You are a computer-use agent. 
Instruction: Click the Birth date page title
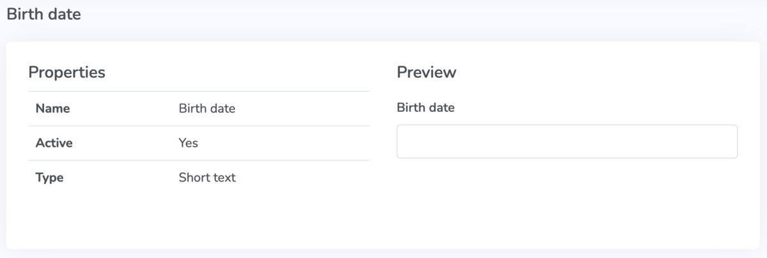point(44,14)
